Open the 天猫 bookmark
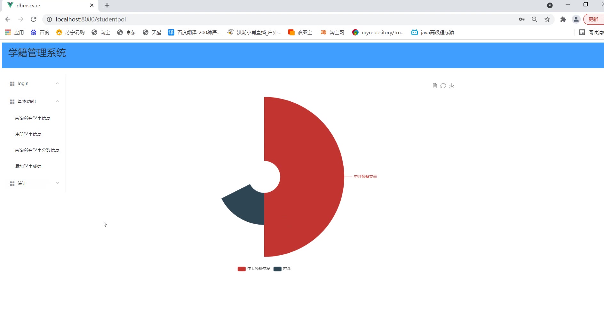 pyautogui.click(x=152, y=32)
